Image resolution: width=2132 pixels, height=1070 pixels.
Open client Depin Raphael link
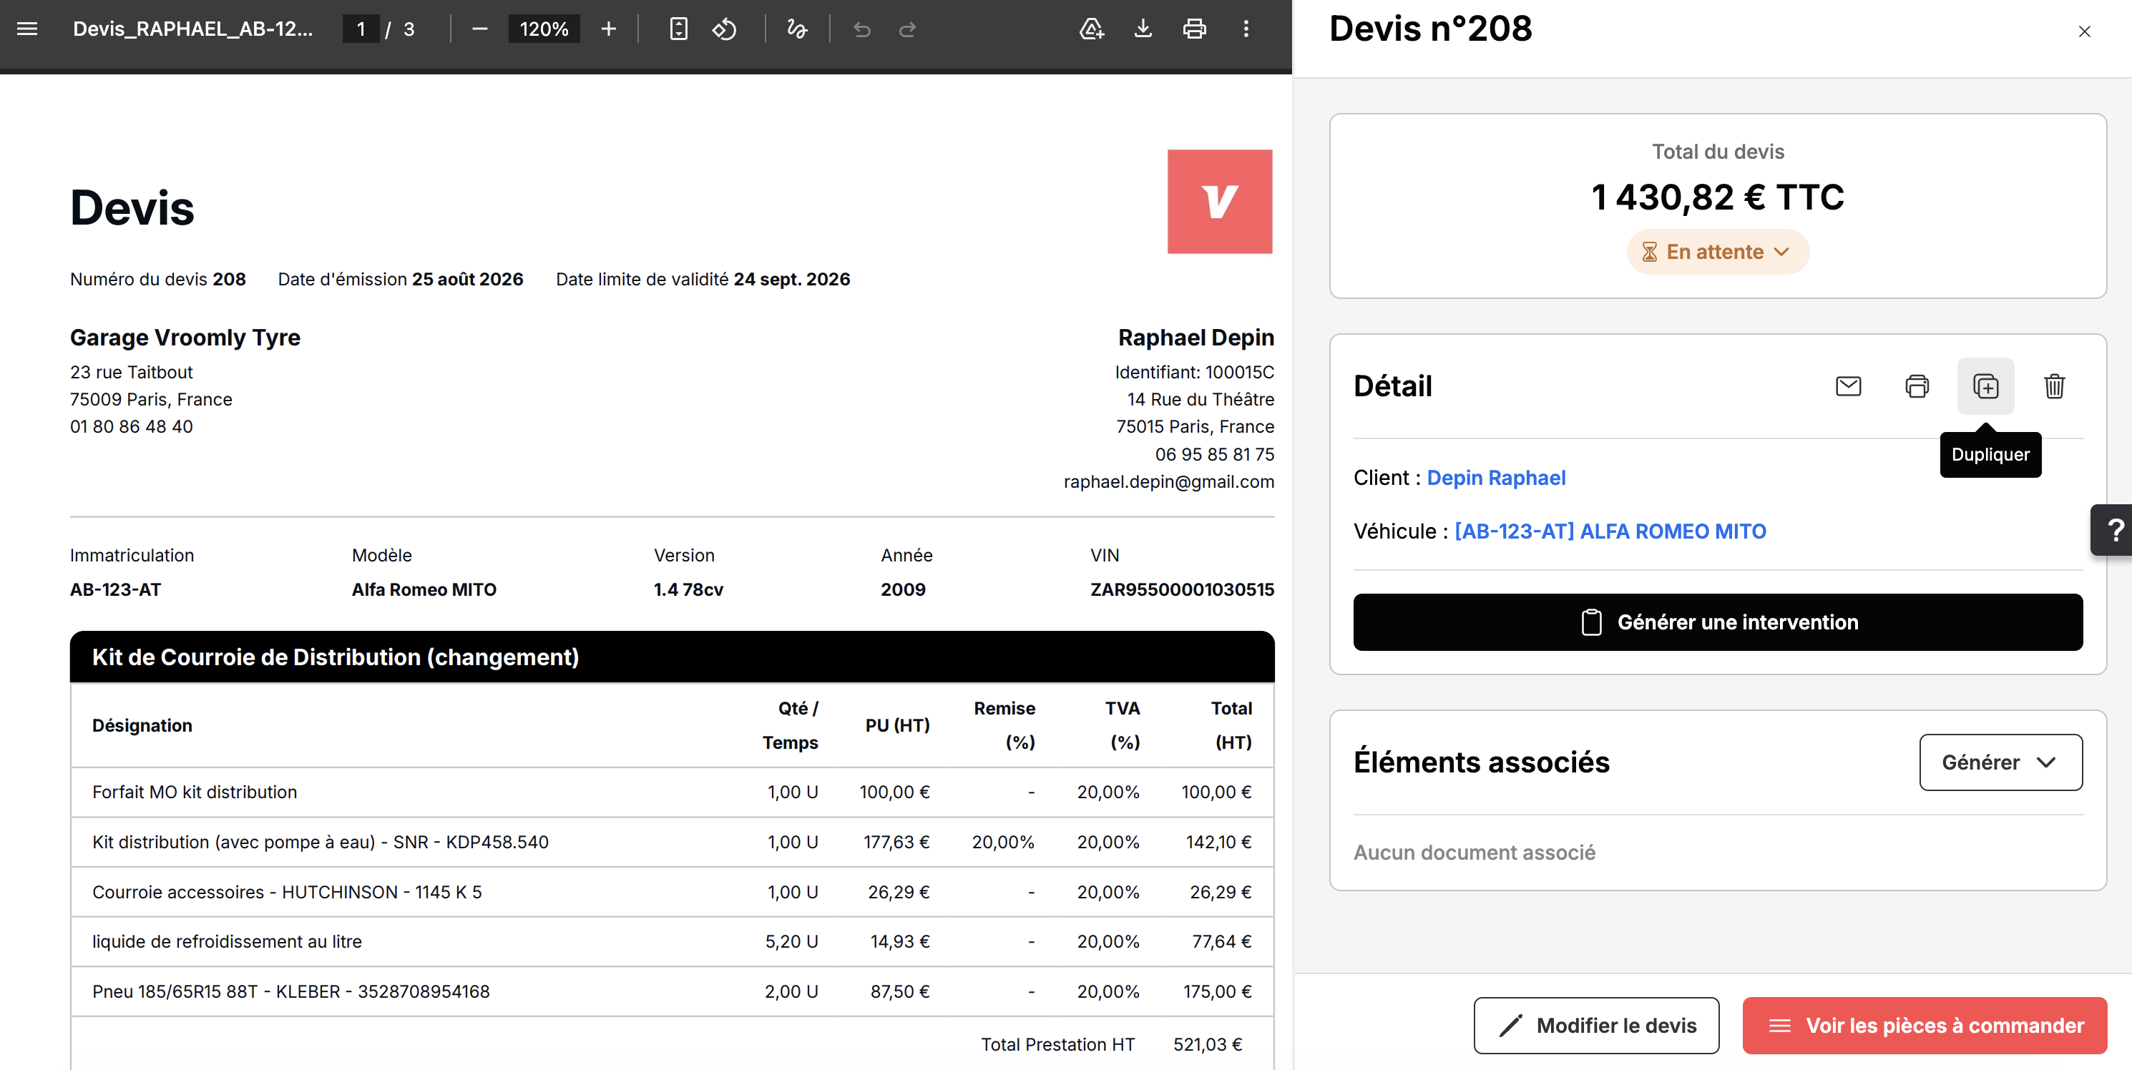pyautogui.click(x=1495, y=478)
